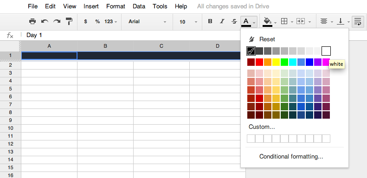Open the font size 10 dropdown
This screenshot has width=367, height=178.
pyautogui.click(x=188, y=22)
